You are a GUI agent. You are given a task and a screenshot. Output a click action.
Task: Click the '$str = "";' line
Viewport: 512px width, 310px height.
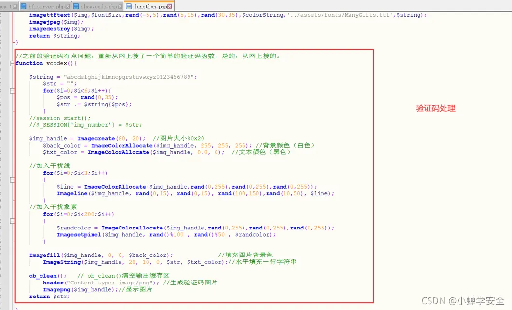click(60, 83)
